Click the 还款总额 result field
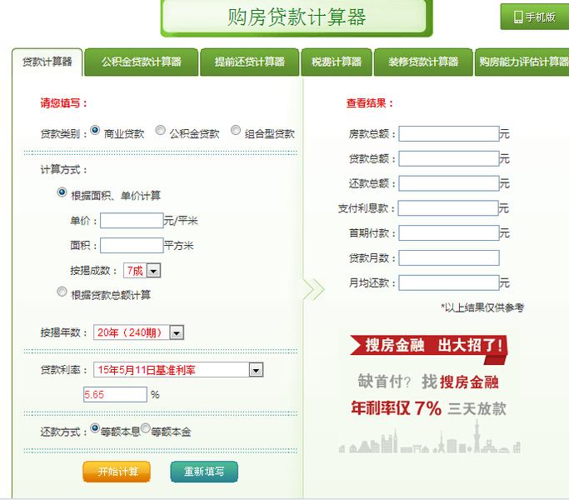 pyautogui.click(x=449, y=183)
